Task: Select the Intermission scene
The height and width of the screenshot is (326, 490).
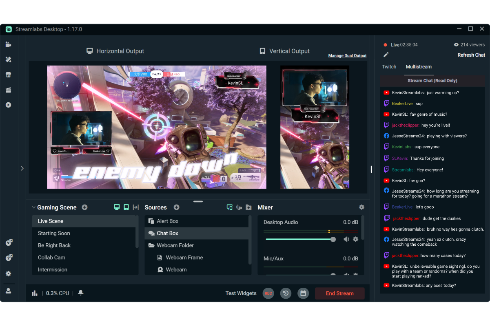Action: pyautogui.click(x=84, y=270)
